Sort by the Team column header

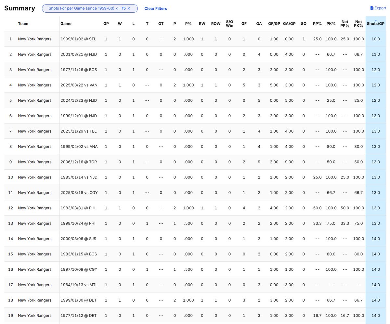tap(23, 24)
